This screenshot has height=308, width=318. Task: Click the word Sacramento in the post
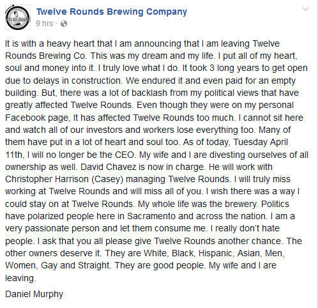pos(151,216)
